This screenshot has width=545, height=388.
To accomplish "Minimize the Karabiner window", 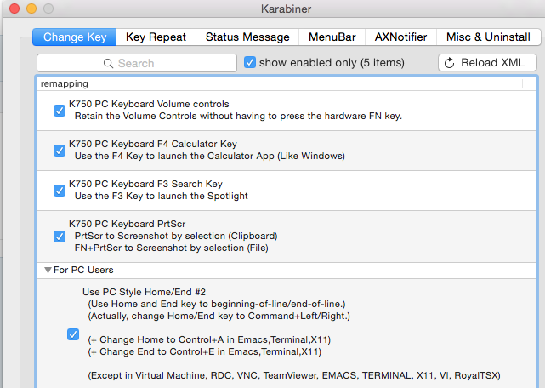I will [31, 9].
